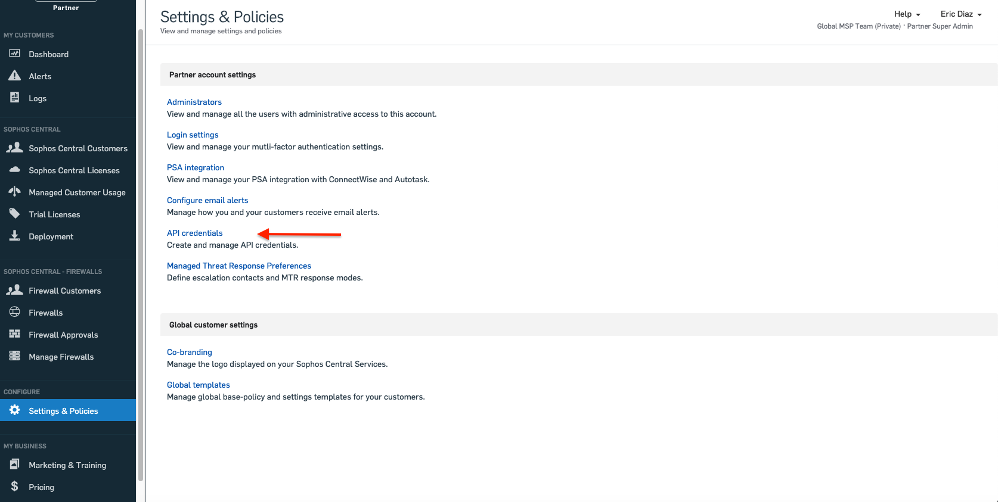Click the API credentials link
Image resolution: width=998 pixels, height=502 pixels.
[195, 233]
